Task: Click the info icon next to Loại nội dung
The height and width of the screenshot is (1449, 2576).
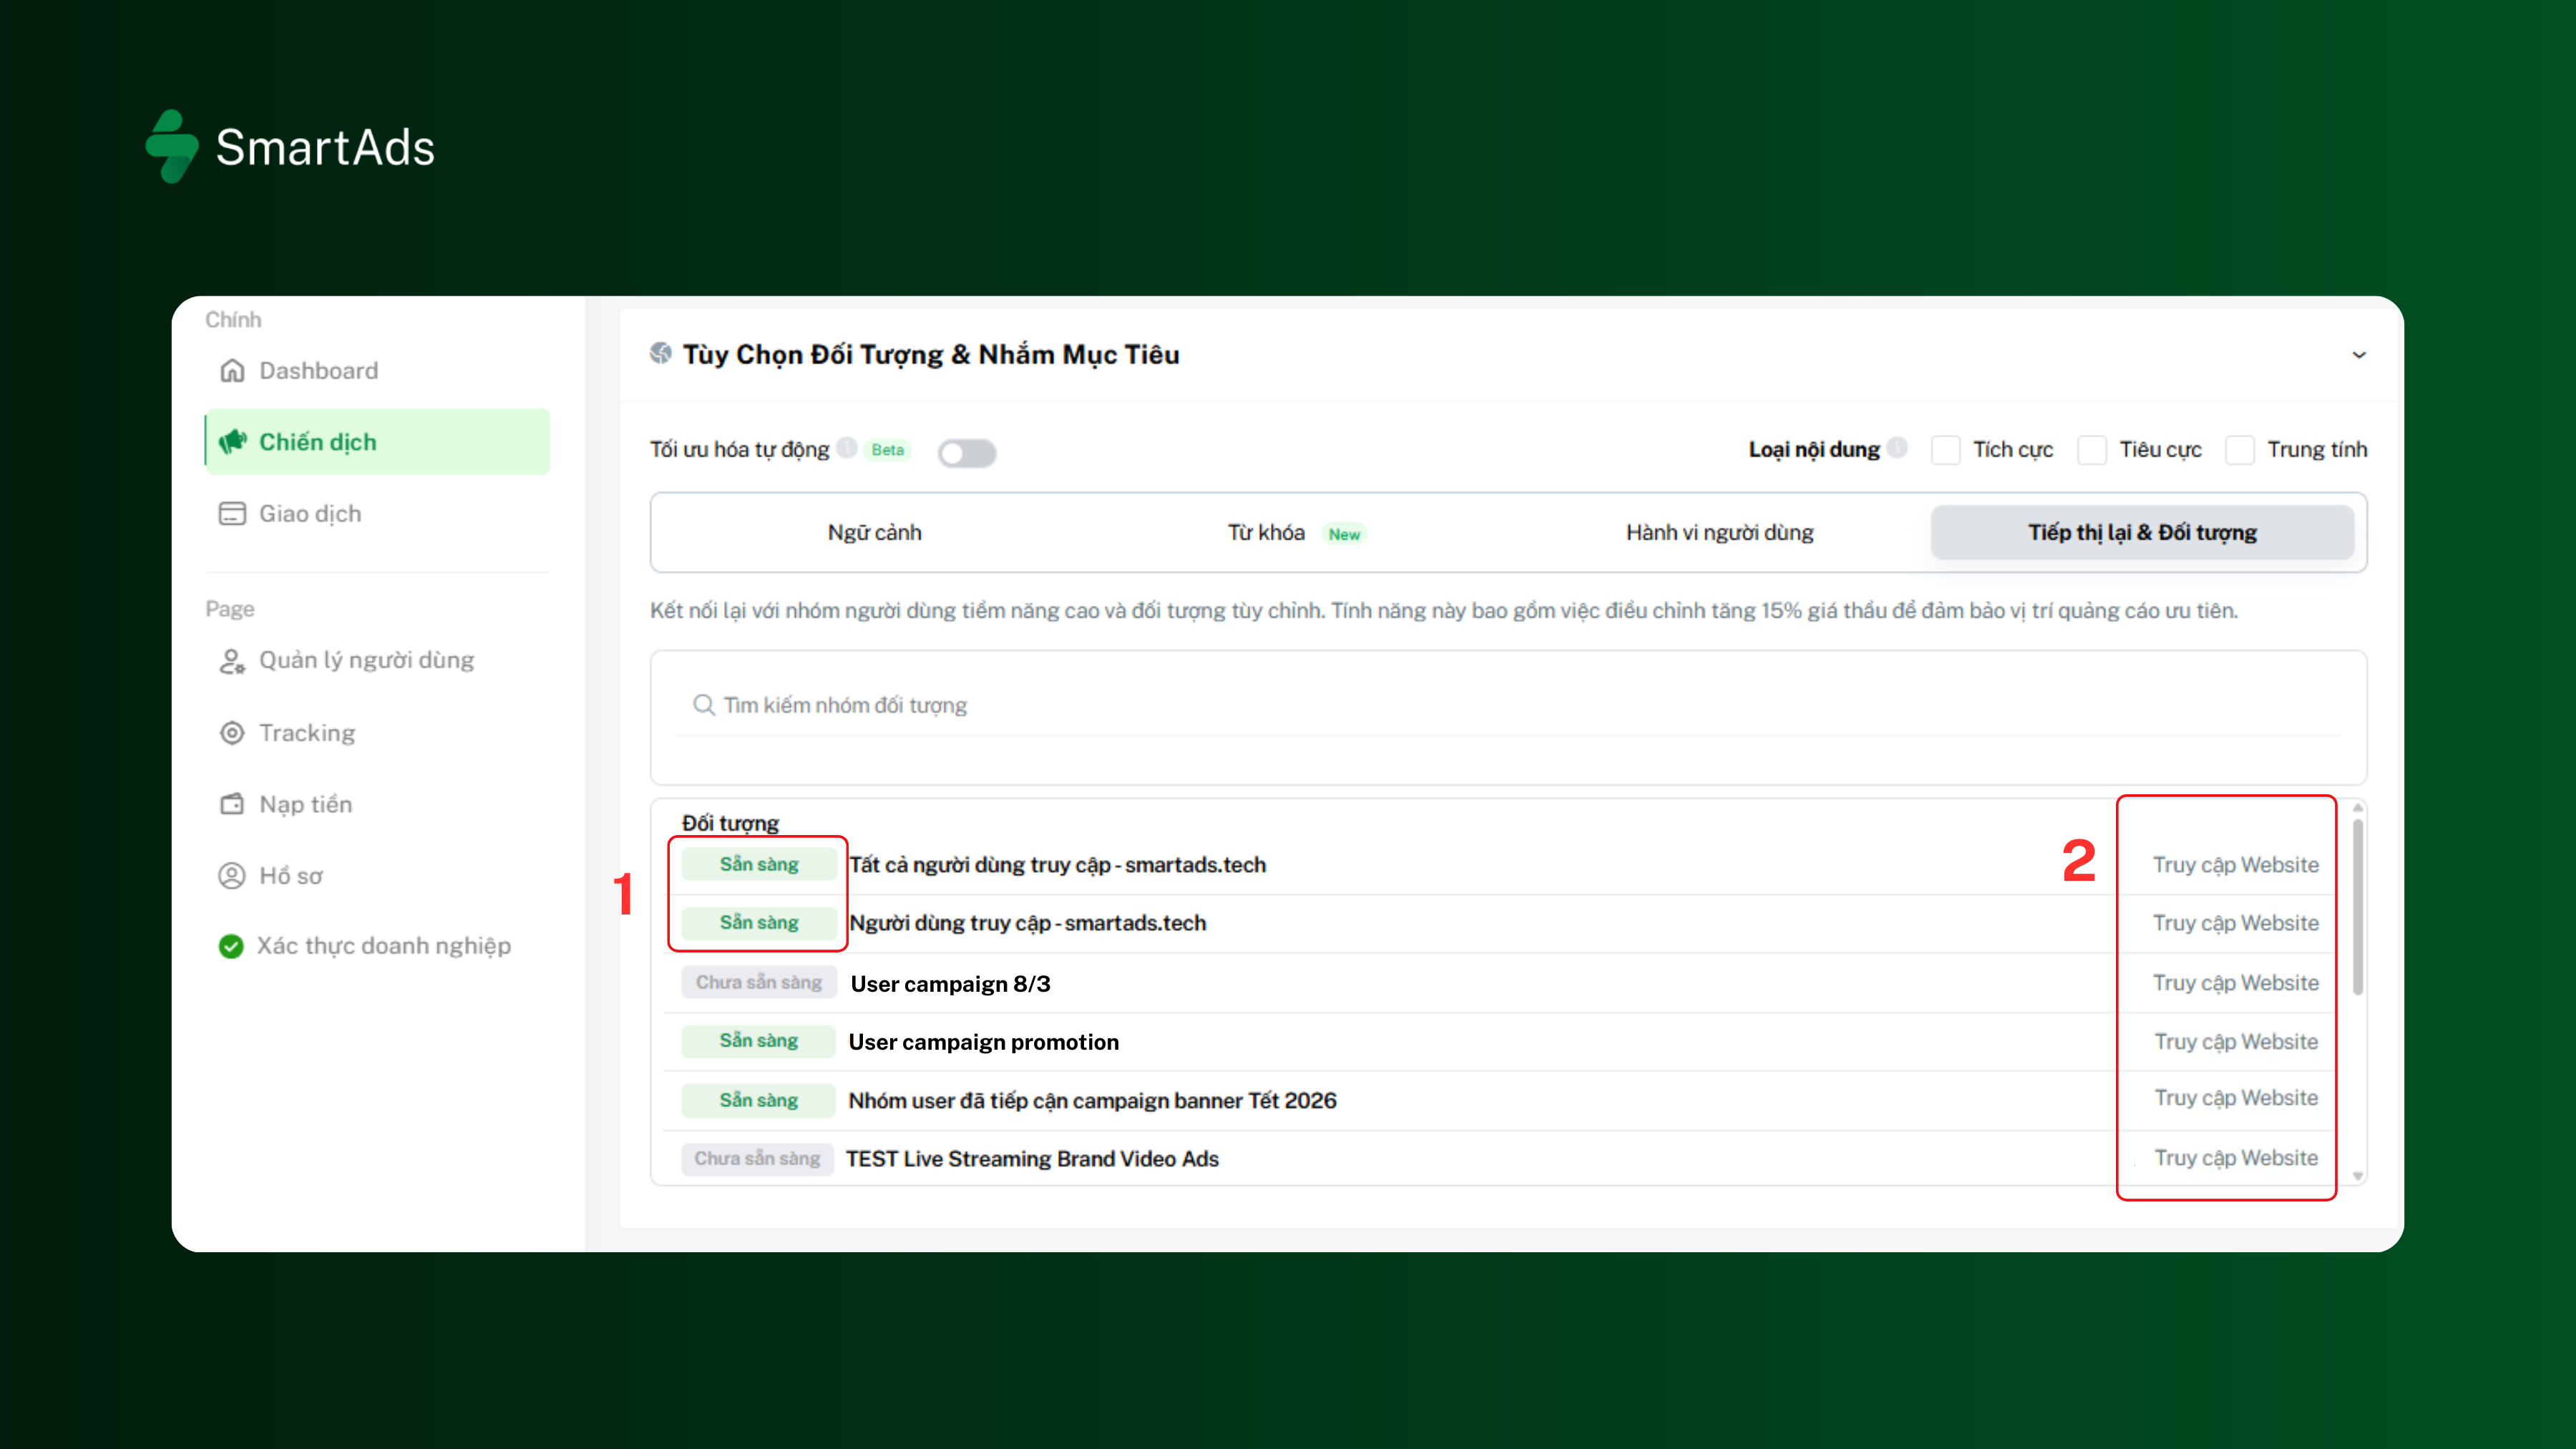Action: [x=1897, y=448]
